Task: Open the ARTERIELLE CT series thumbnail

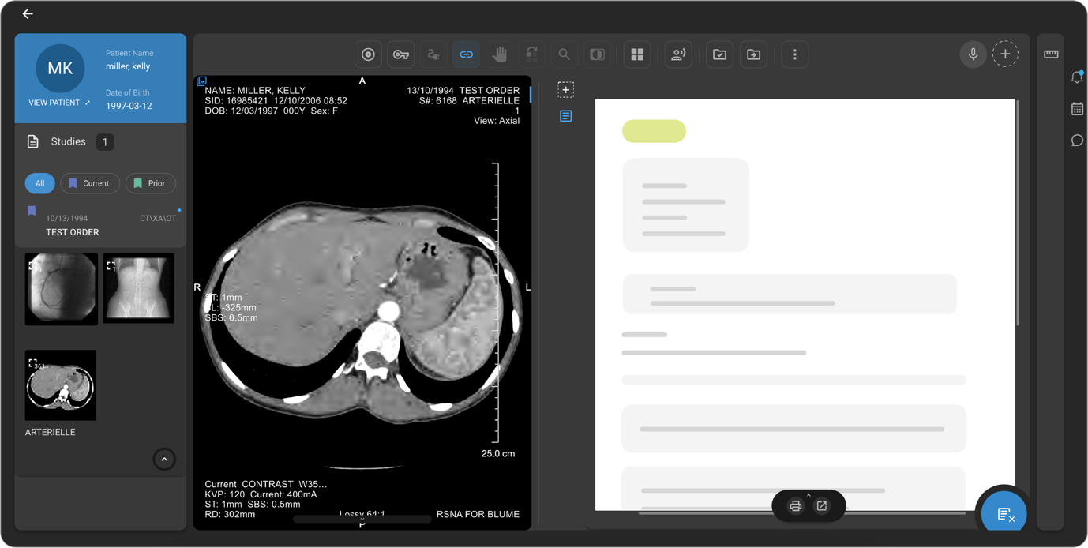Action: point(60,385)
